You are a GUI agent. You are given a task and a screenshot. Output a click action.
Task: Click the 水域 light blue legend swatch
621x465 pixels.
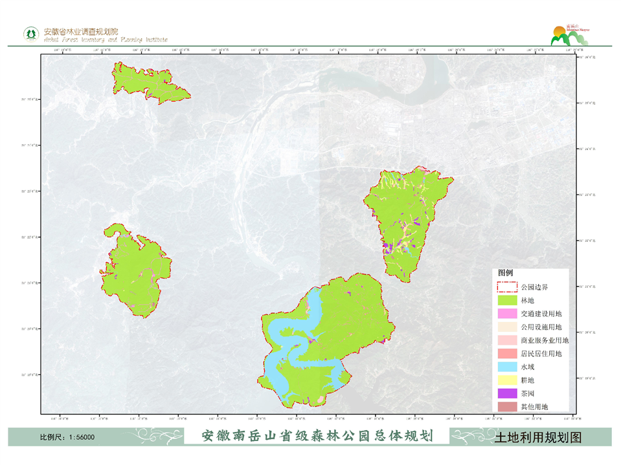(507, 367)
